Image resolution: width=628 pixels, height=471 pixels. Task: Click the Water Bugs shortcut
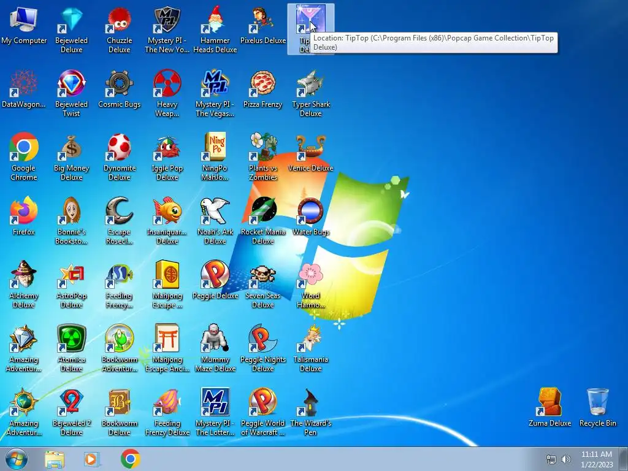311,216
